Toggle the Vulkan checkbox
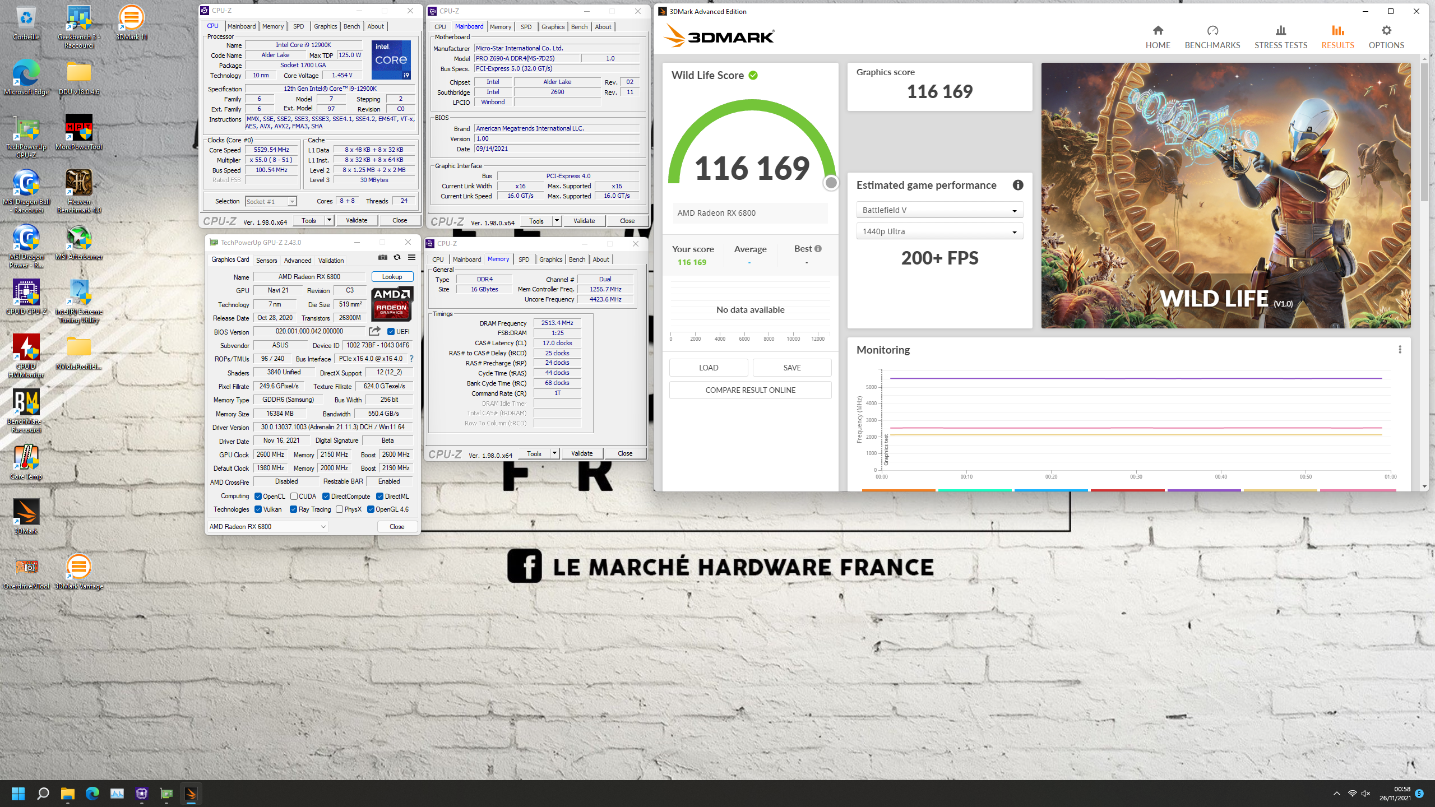Screen dimensions: 1435x807 click(x=258, y=509)
